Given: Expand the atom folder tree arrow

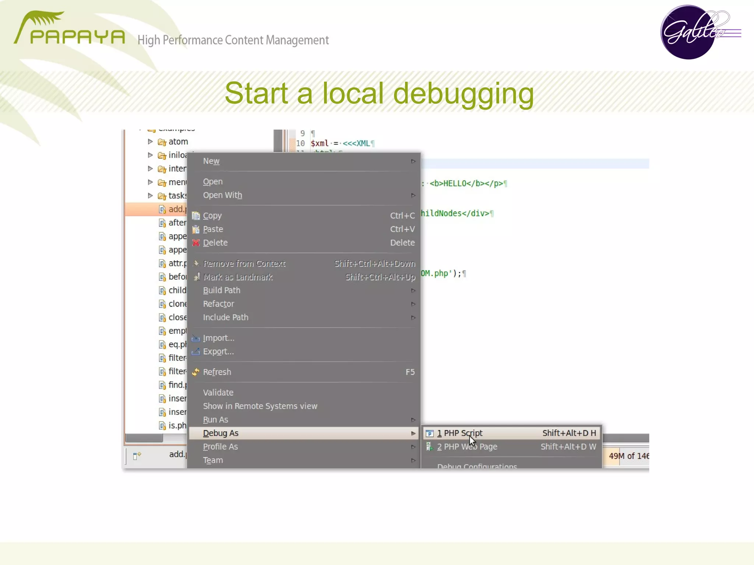Looking at the screenshot, I should click(150, 142).
